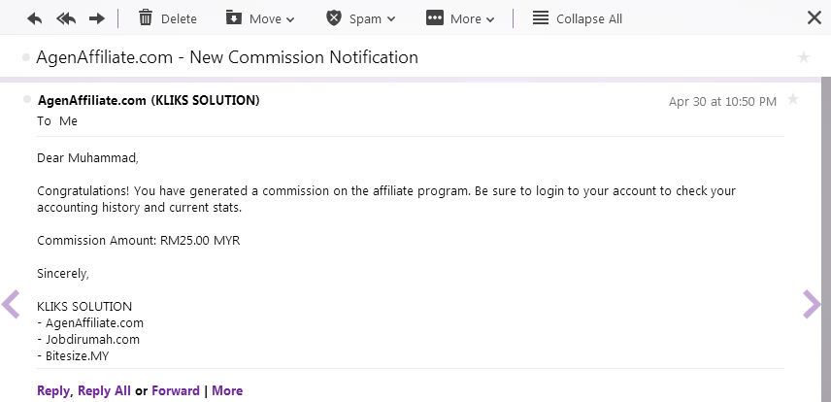Expand the Spam dropdown chevron

click(x=391, y=19)
